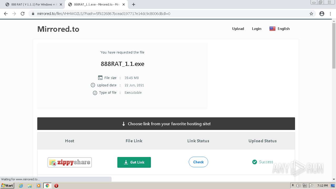
Task: Select the 888RAT_1.1.exe - Mirrored.to tab
Action: 96,4
